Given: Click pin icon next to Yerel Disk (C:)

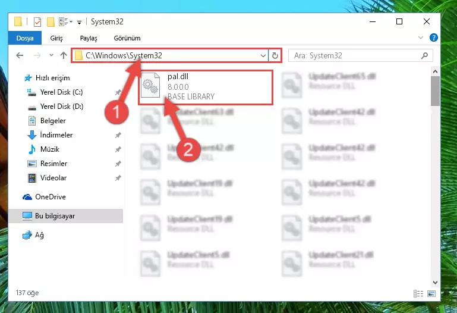Looking at the screenshot, I should pos(118,92).
